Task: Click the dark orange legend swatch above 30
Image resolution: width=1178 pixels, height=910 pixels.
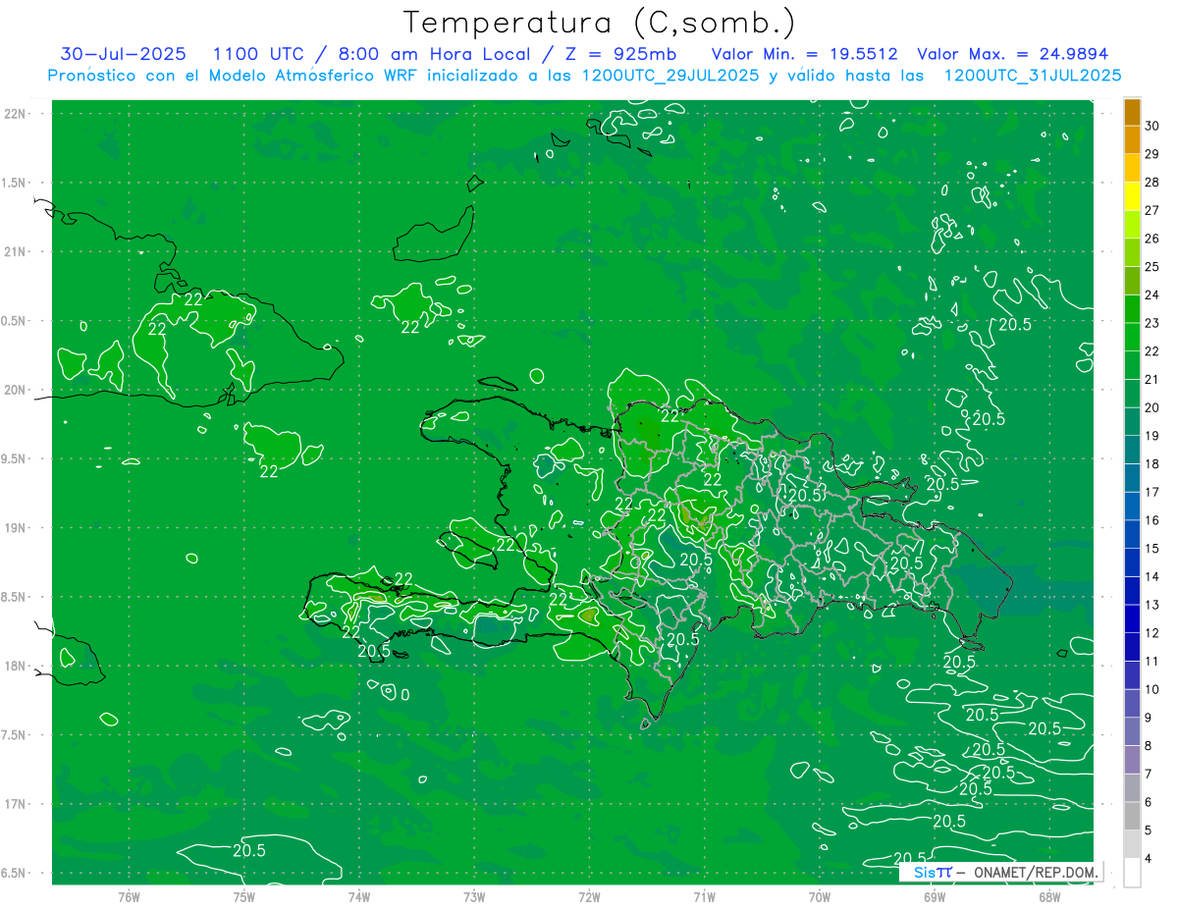Action: [x=1132, y=112]
